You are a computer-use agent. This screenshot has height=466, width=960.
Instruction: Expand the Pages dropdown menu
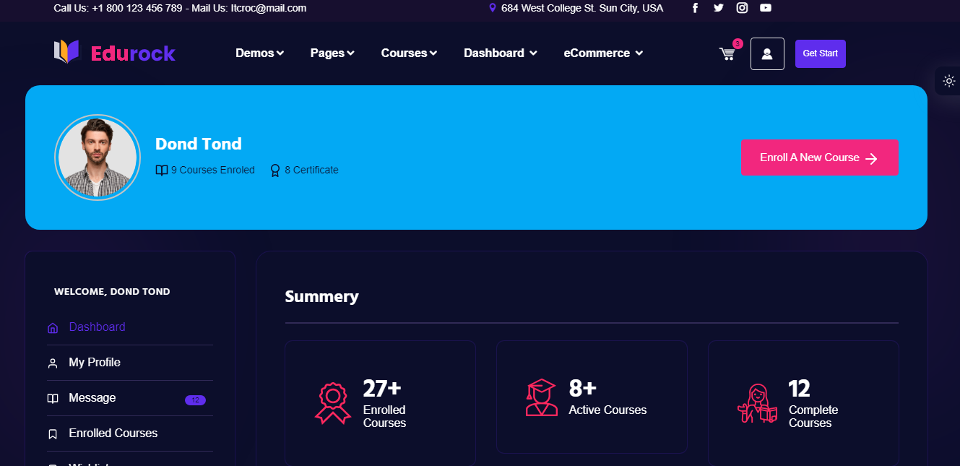(x=332, y=53)
